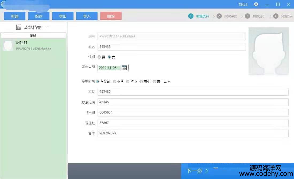Viewport: 294px width, 179px height.
Task: Click the 下一步 arrow chevron icon
Action: click(x=207, y=171)
